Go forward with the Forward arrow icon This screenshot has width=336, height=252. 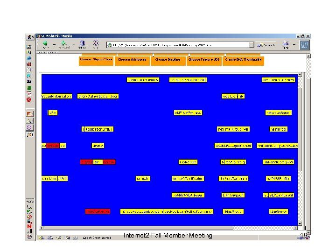63,43
